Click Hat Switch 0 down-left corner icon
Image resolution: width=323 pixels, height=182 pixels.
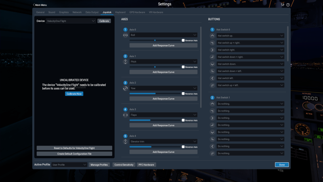pos(212,71)
